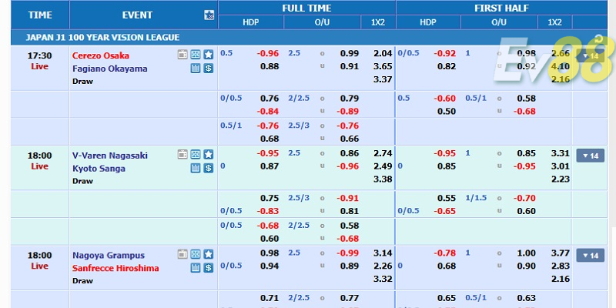Image resolution: width=616 pixels, height=308 pixels.
Task: Open statistics chart icon for Cerezo Osaka match
Action: pos(195,68)
